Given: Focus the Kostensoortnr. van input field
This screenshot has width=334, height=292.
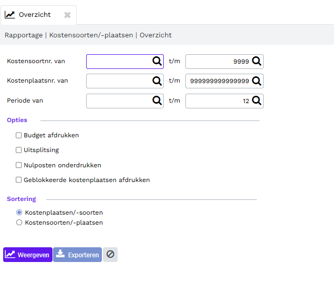Looking at the screenshot, I should pos(119,62).
